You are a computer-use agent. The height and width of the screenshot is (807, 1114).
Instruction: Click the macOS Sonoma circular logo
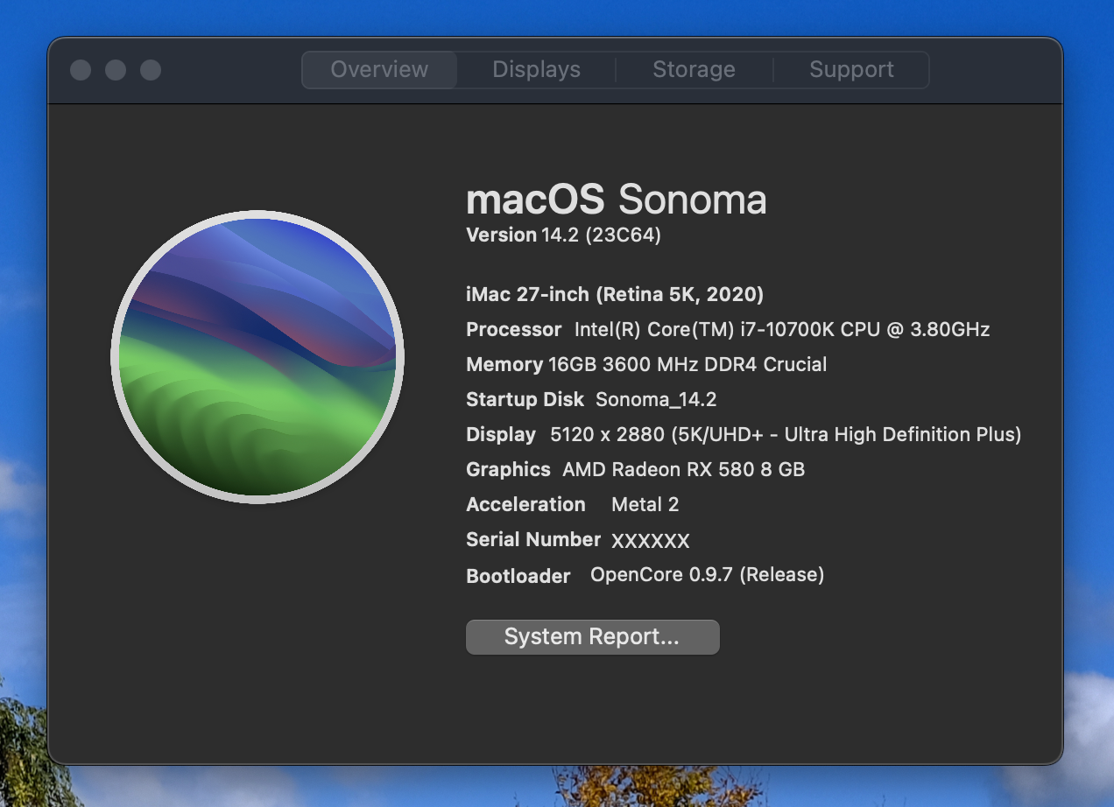pos(257,356)
